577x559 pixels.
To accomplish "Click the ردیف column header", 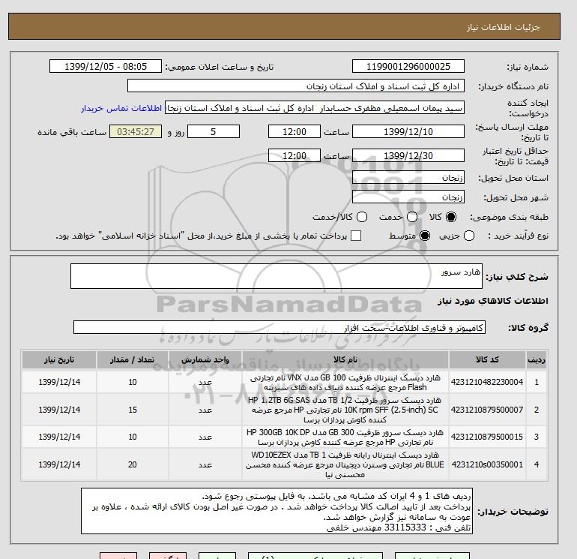I will tap(537, 359).
